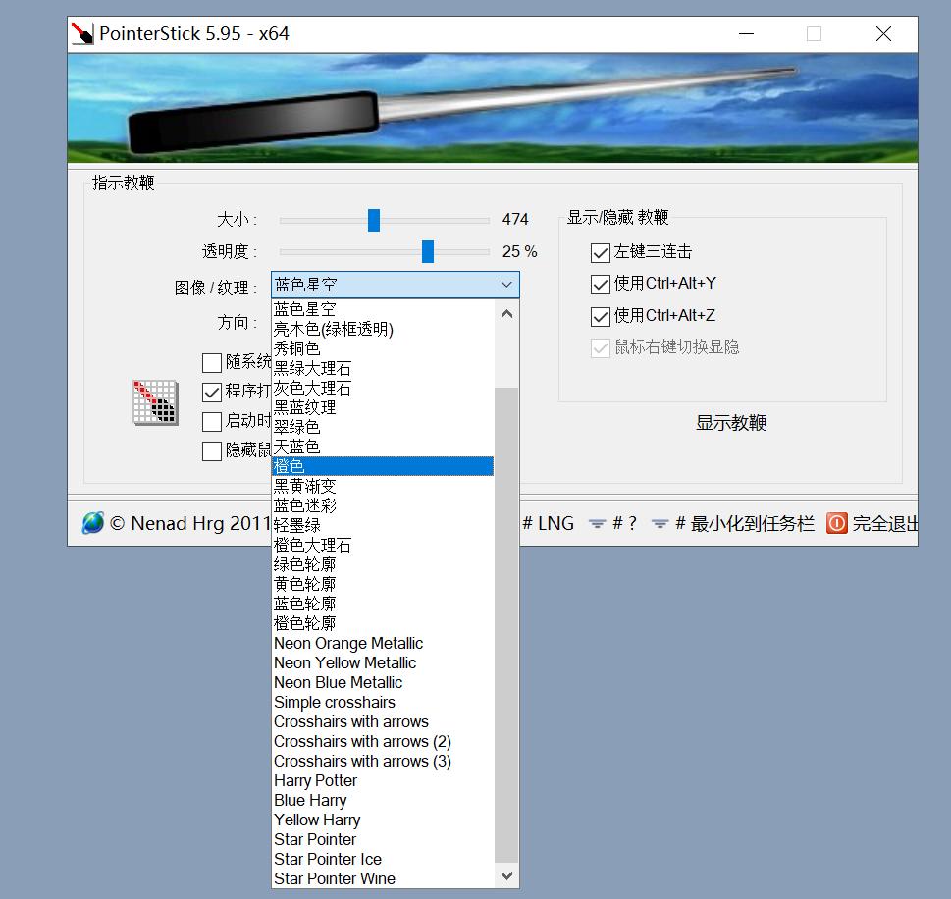
Task: Click the texture list scroll-down arrow
Action: point(505,876)
